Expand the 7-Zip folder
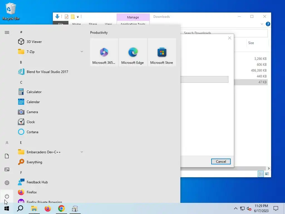This screenshot has height=214, width=285. (50, 52)
